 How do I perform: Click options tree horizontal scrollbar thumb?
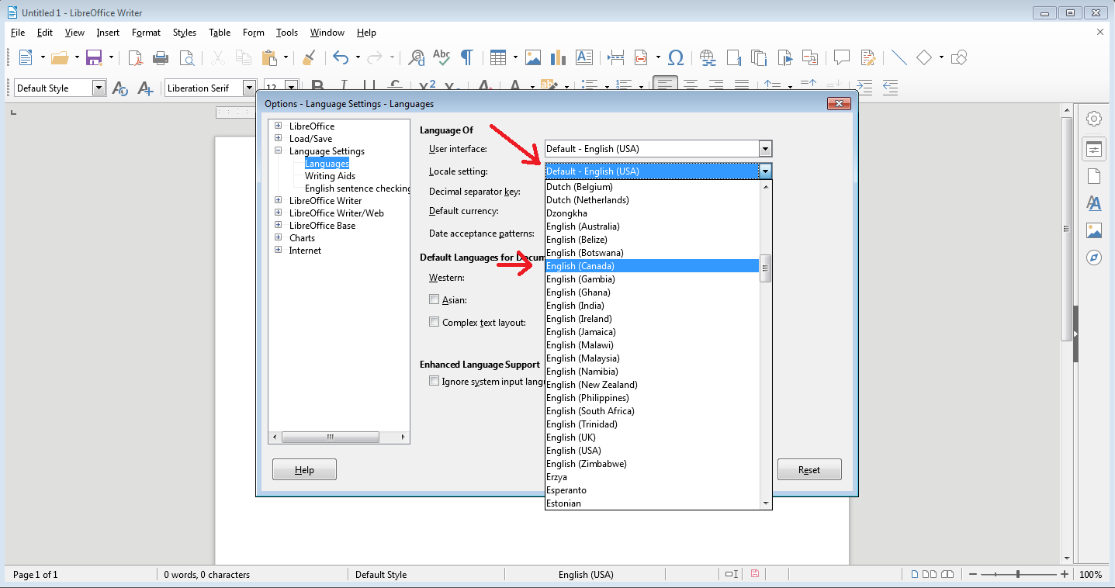point(330,438)
